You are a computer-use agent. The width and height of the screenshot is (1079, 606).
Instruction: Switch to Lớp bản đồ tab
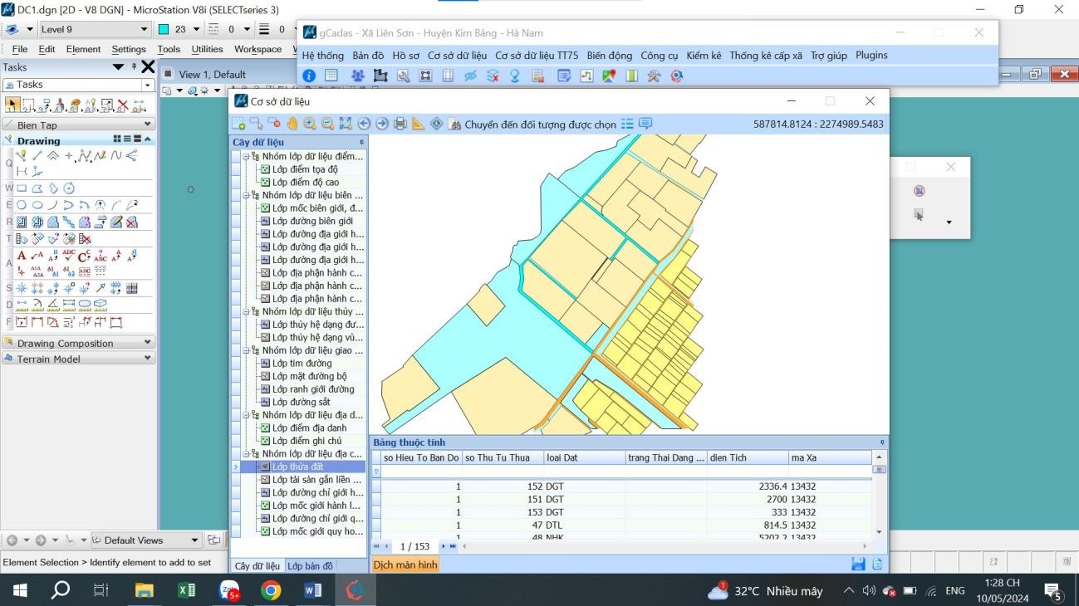(310, 566)
